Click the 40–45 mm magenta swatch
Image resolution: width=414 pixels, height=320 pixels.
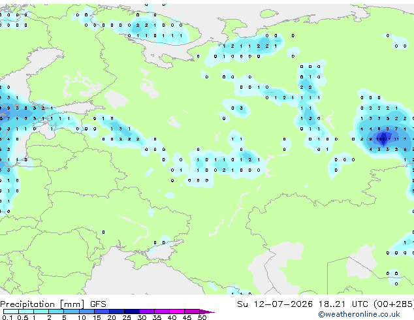point(177,312)
